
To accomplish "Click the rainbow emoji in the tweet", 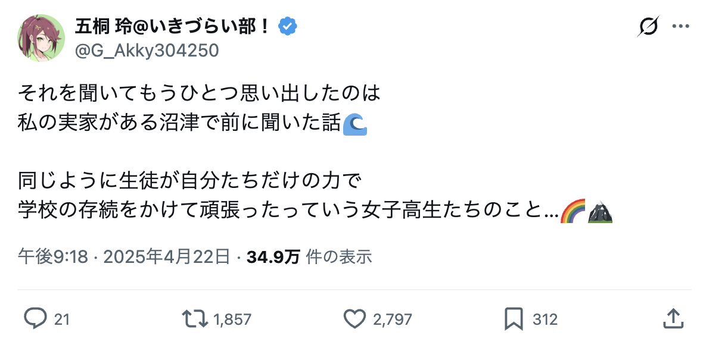I will tap(573, 210).
